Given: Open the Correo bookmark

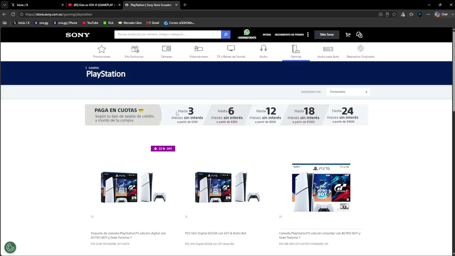Looking at the screenshot, I should (179, 23).
